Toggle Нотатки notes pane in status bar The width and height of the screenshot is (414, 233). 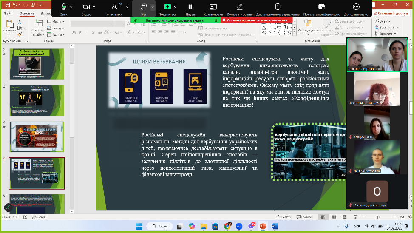coord(284,217)
